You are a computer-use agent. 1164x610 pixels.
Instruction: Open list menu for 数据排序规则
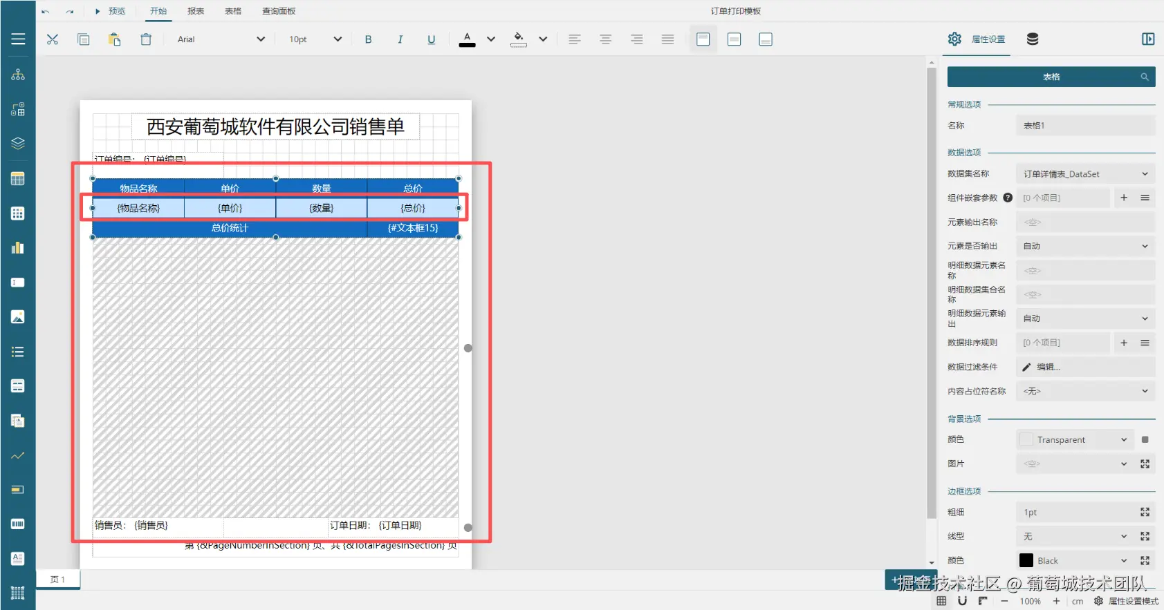tap(1145, 343)
